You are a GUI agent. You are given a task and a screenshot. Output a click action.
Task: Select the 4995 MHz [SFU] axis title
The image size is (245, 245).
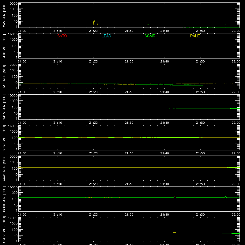pos(4,168)
